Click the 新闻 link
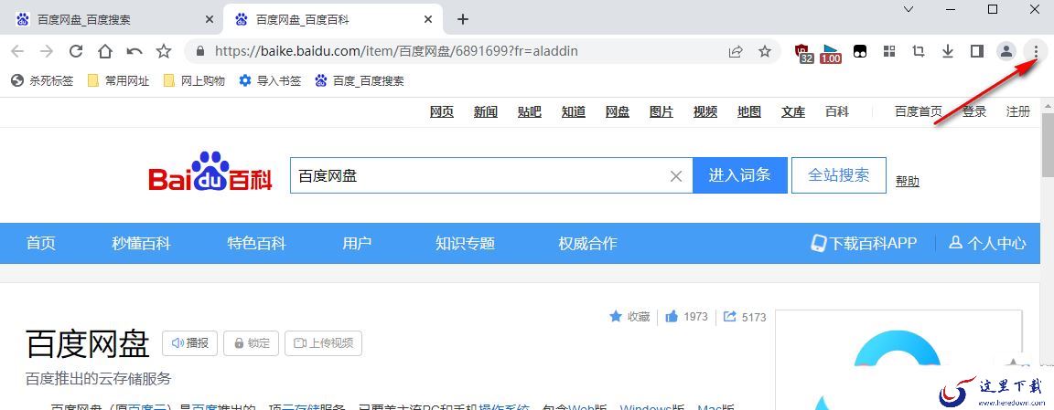The image size is (1054, 410). pos(485,112)
